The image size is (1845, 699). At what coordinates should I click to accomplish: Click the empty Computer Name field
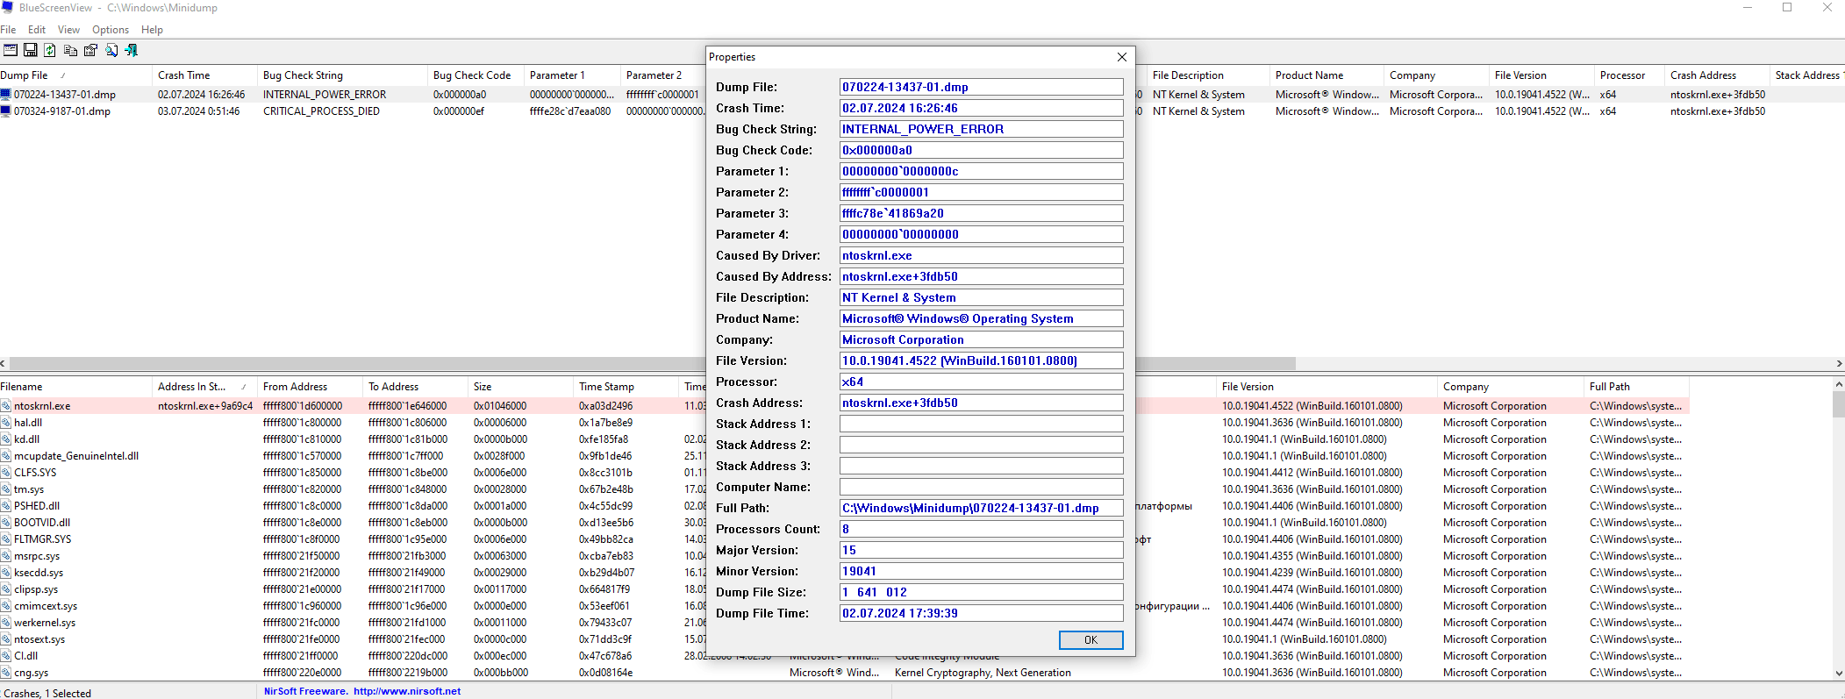(981, 487)
